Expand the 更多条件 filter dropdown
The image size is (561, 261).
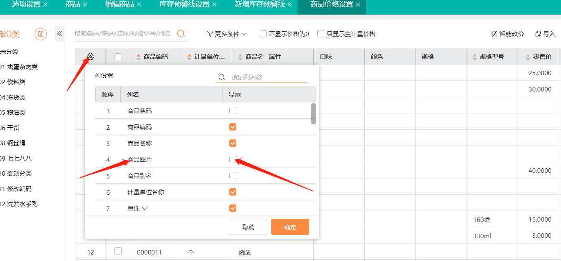coord(227,34)
